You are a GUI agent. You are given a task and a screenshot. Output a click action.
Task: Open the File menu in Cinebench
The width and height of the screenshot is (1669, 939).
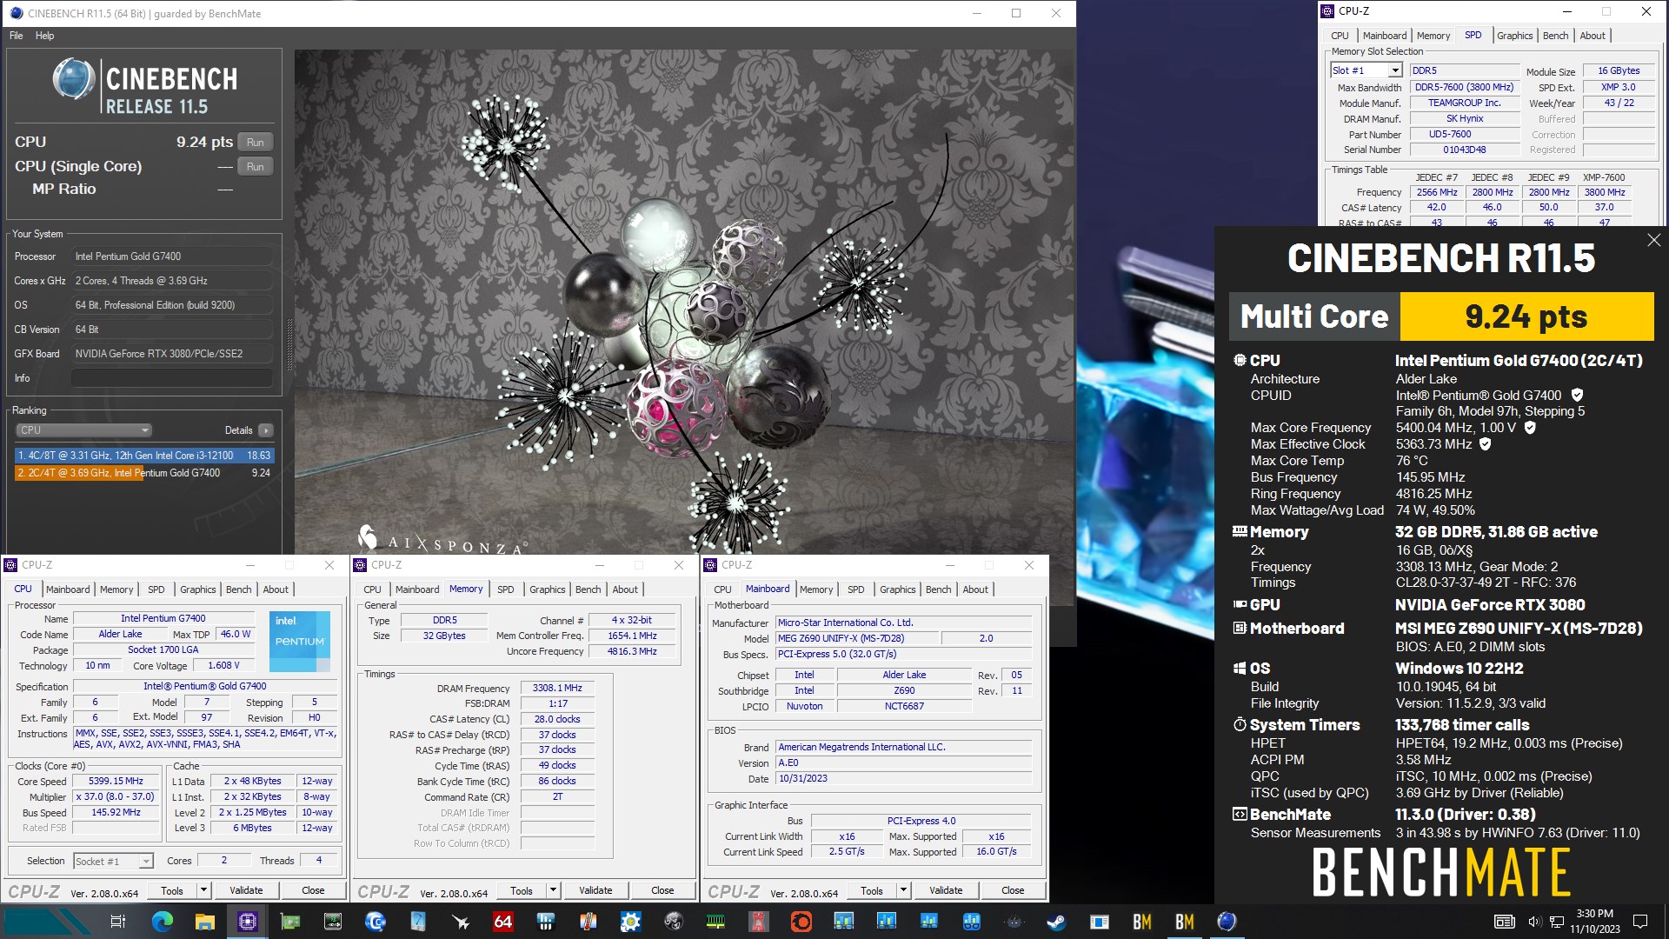(x=17, y=36)
